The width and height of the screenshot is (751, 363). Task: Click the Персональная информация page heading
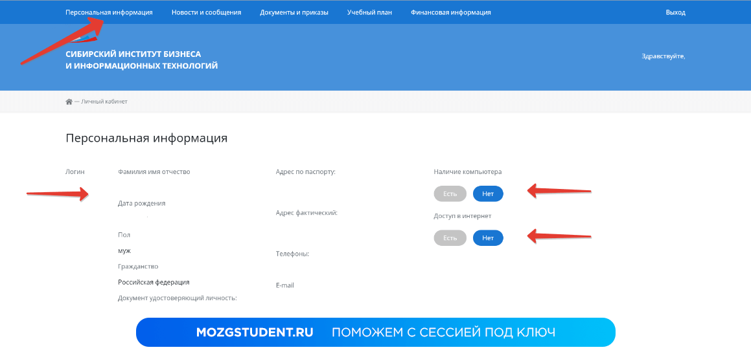[146, 138]
